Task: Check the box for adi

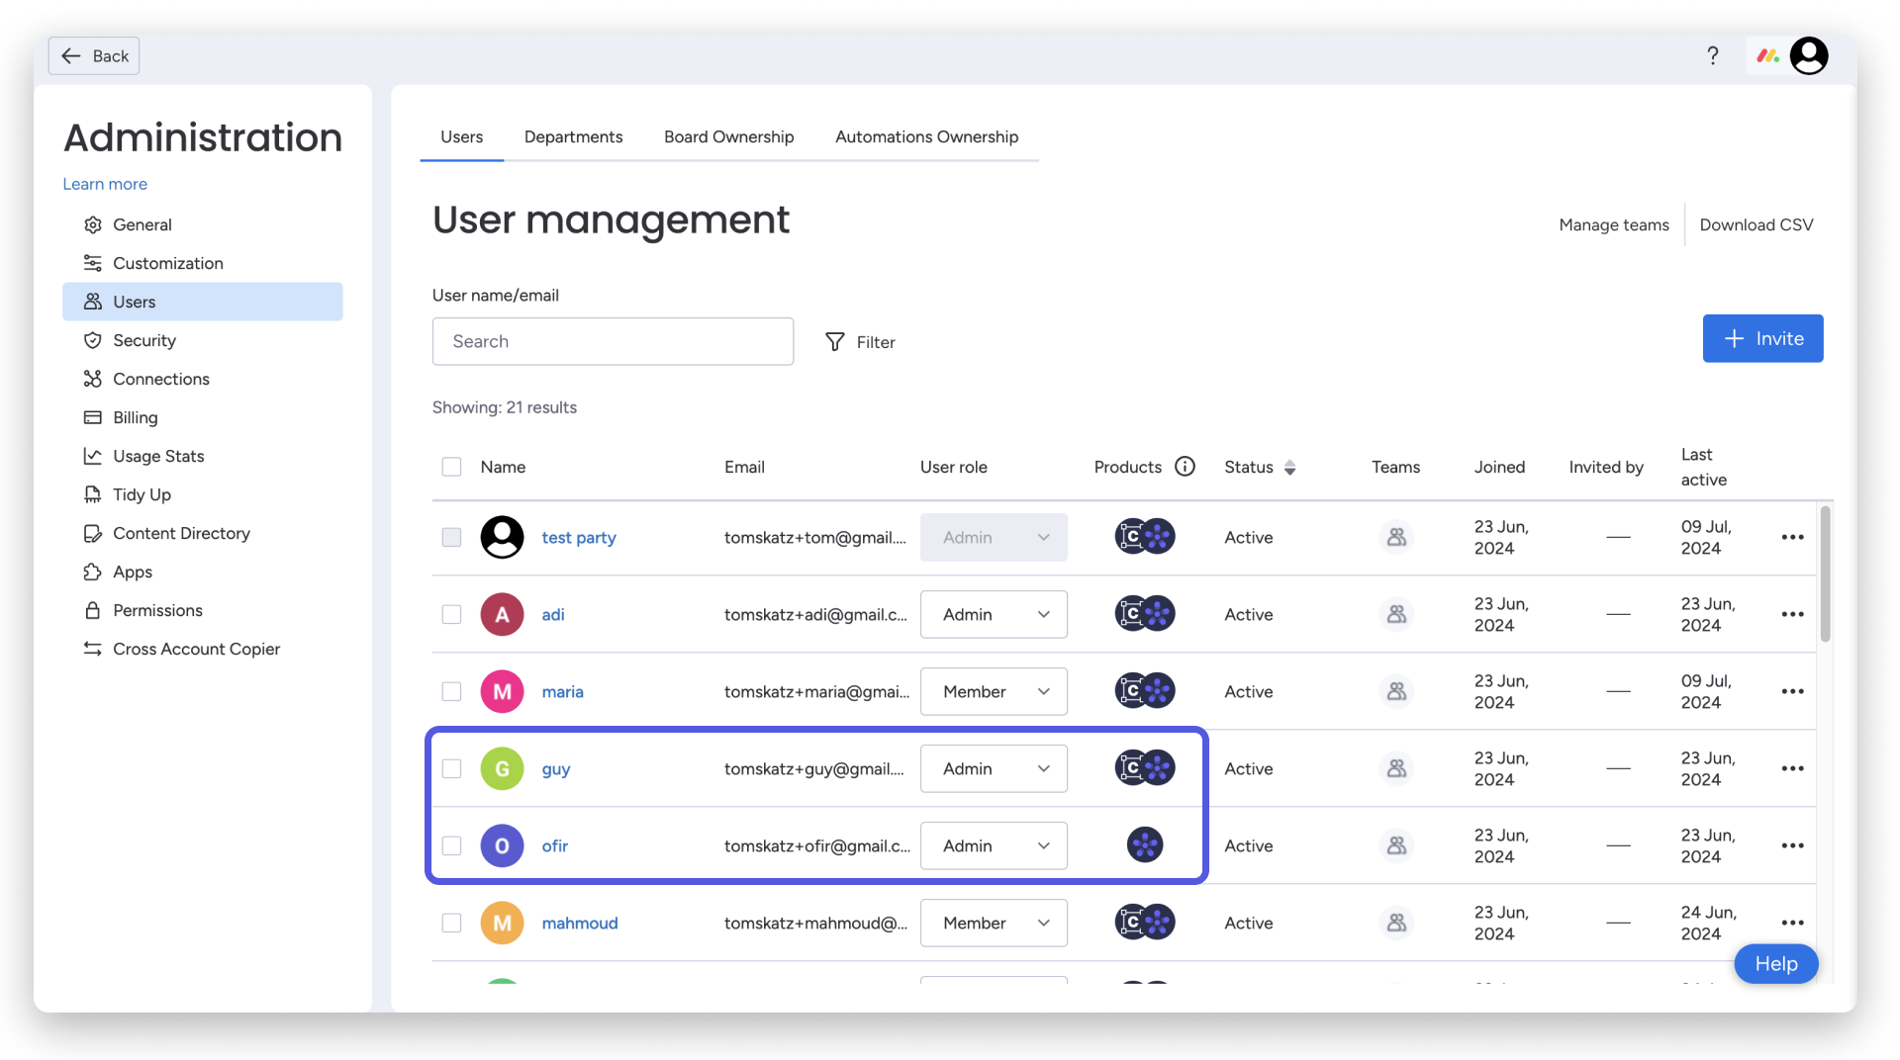Action: coord(451,614)
